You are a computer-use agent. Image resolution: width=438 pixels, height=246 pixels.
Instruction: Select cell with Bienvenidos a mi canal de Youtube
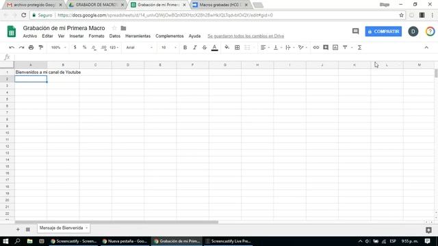tap(31, 72)
